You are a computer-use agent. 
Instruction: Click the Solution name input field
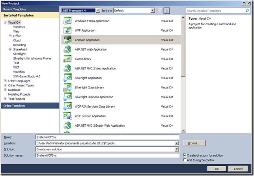(107, 155)
